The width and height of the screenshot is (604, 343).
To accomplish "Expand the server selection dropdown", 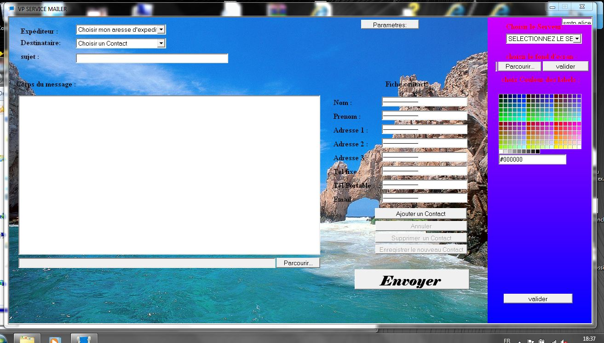I will (x=577, y=39).
